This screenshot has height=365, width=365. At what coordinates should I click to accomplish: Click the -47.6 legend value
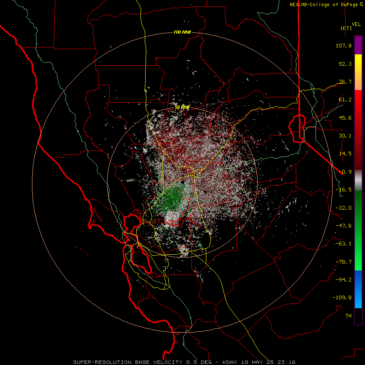(344, 226)
